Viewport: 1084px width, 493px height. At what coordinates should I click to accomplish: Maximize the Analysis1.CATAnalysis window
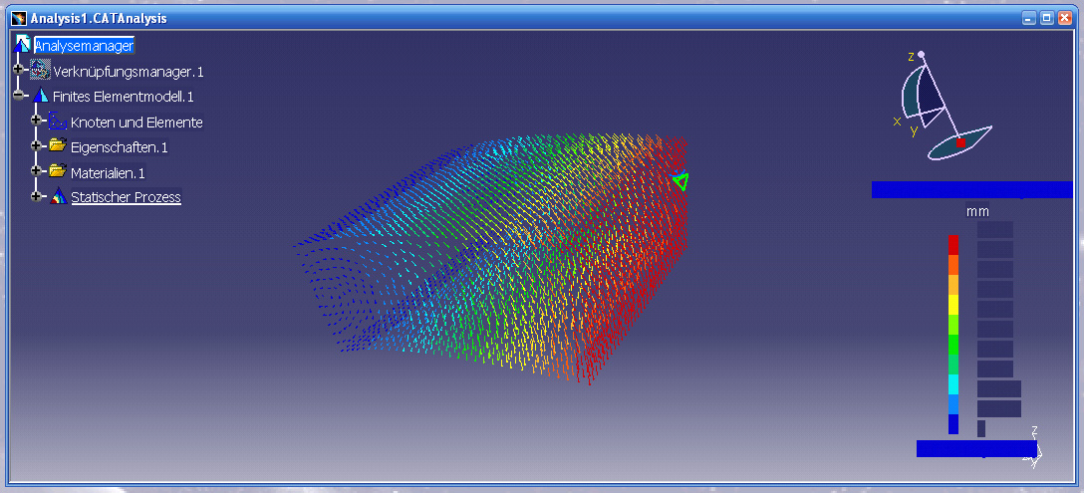coord(1047,19)
